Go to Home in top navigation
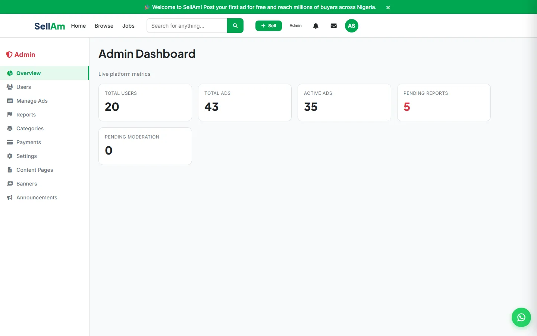 [78, 26]
